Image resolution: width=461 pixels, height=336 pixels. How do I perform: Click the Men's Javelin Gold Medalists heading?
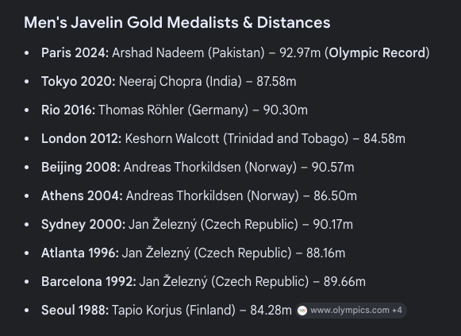[177, 22]
